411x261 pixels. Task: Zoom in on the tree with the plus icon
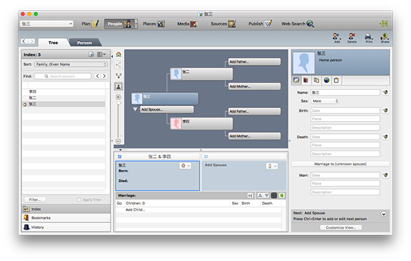point(119,97)
